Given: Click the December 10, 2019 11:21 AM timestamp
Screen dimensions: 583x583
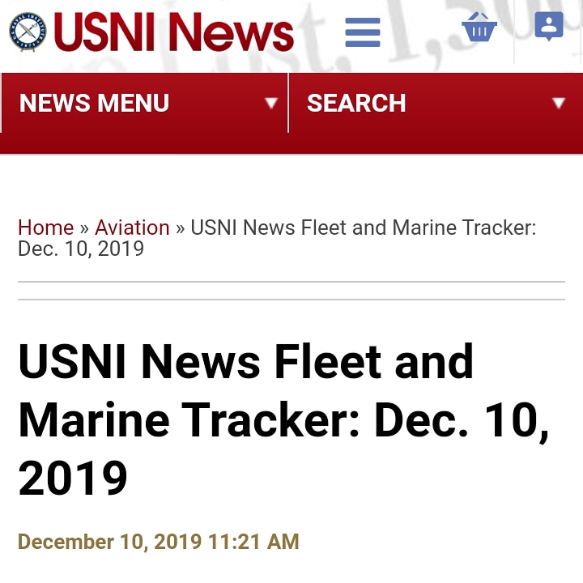Looking at the screenshot, I should pyautogui.click(x=159, y=541).
